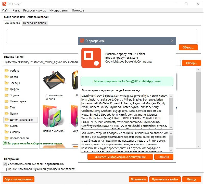Click the Отмена button

[x=164, y=157]
